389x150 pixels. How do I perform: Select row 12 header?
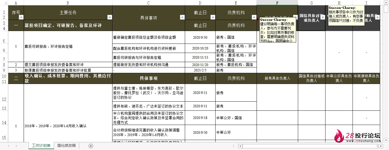pyautogui.click(x=4, y=93)
